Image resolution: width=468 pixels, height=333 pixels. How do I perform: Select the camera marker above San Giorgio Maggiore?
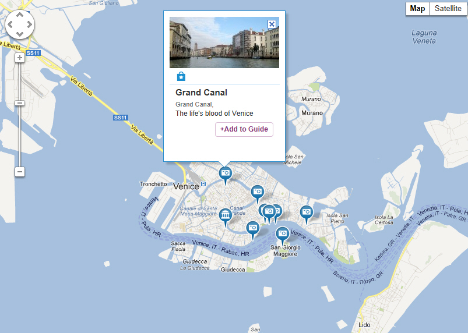[x=282, y=234]
